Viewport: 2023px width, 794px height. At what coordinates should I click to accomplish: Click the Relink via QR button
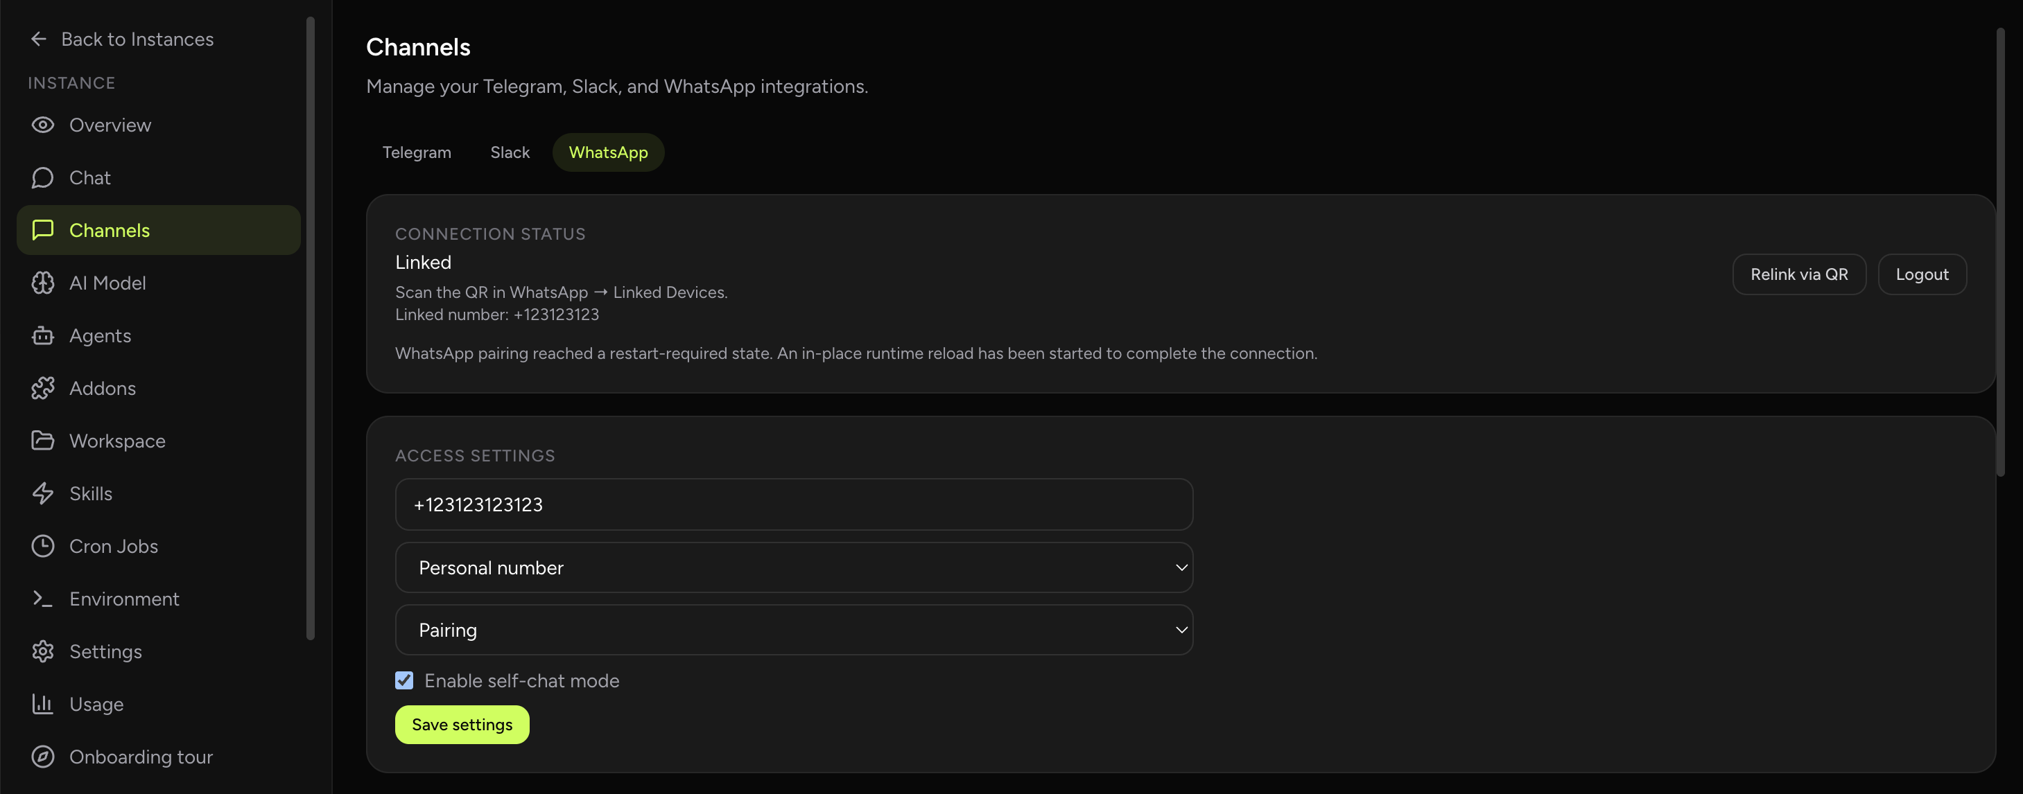(x=1799, y=274)
